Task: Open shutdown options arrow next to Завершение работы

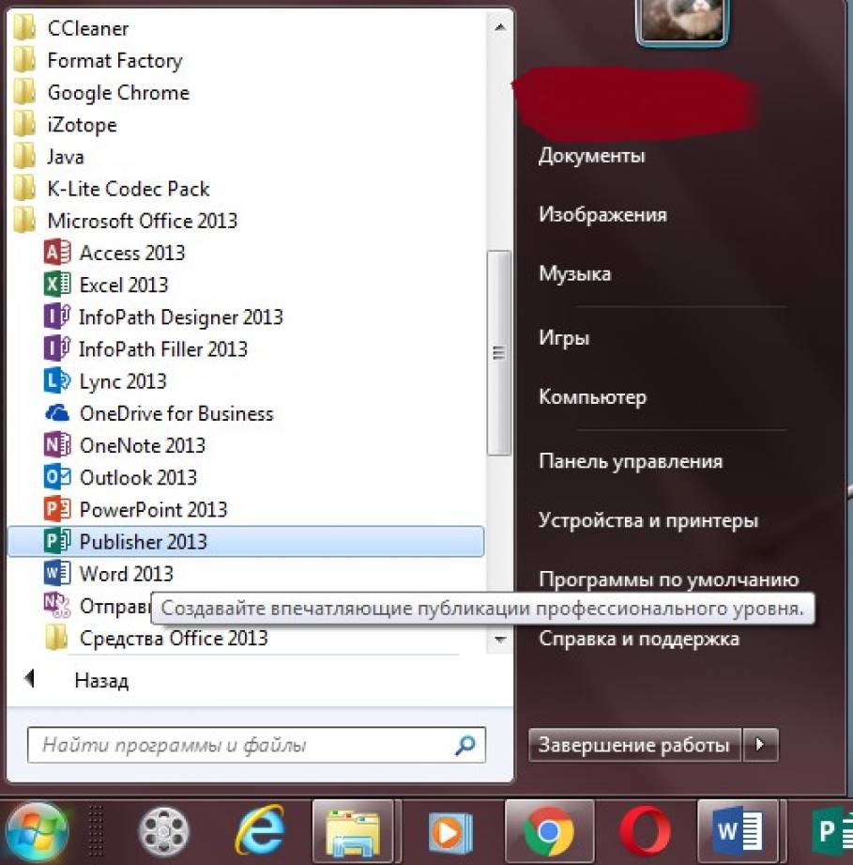Action: tap(760, 746)
